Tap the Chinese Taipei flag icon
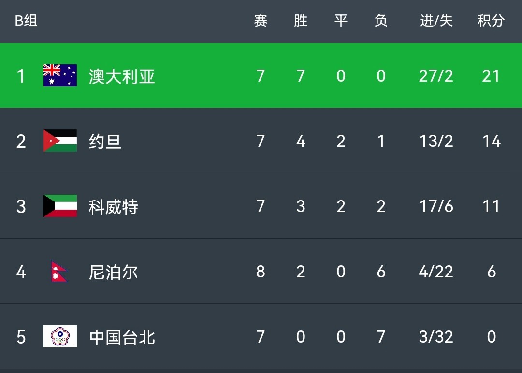The image size is (522, 373). [x=60, y=336]
